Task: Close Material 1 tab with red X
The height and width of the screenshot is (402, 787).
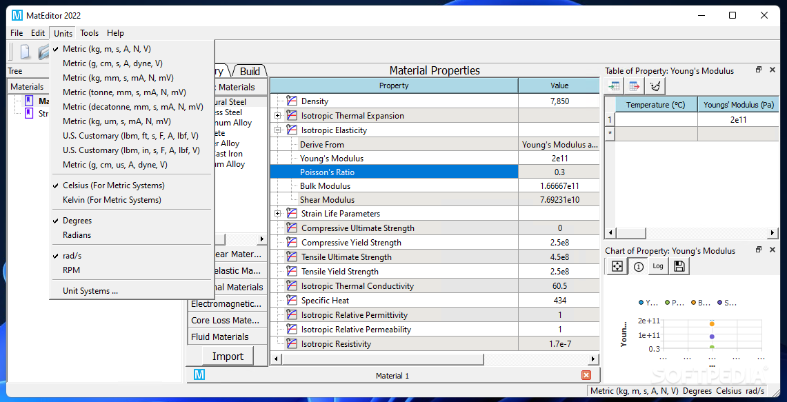Action: pyautogui.click(x=586, y=375)
